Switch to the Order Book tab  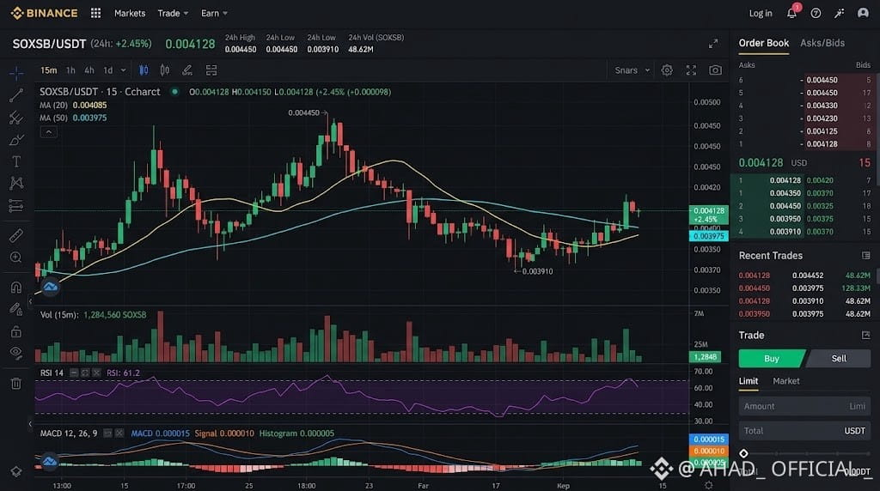point(763,43)
